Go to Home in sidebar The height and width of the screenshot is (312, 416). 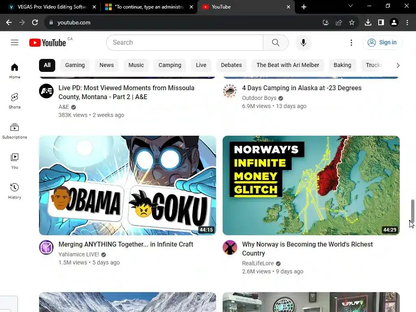pyautogui.click(x=15, y=71)
